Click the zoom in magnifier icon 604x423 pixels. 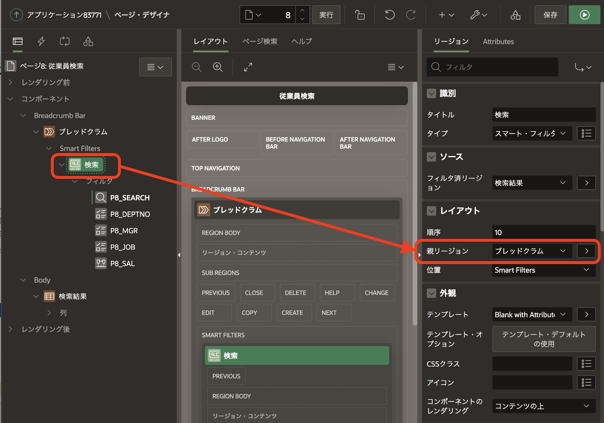point(218,67)
